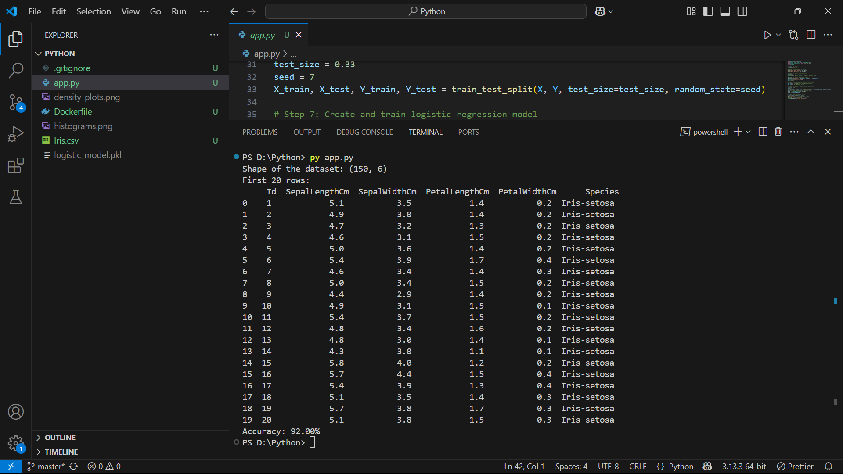Kill terminal with trash icon
Viewport: 843px width, 474px height.
(x=778, y=132)
